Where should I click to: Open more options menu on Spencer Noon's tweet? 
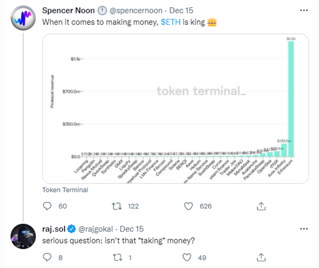click(304, 11)
